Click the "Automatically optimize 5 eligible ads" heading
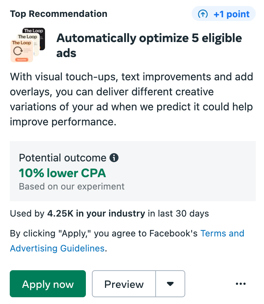Screen dimensions: 264x304 click(x=149, y=45)
